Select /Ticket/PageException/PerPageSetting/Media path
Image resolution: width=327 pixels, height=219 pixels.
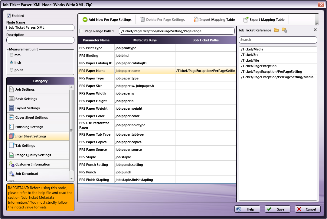(278, 77)
